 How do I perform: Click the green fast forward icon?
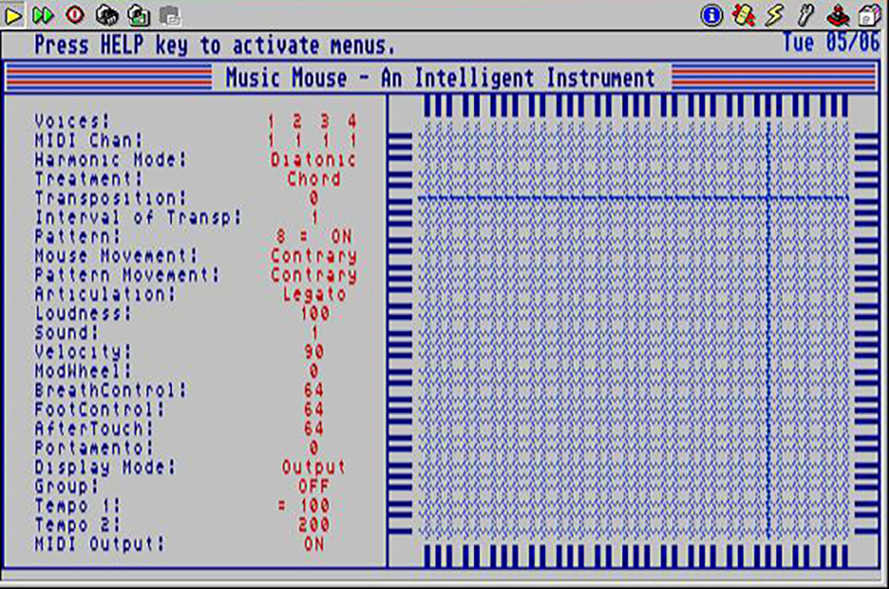(44, 15)
